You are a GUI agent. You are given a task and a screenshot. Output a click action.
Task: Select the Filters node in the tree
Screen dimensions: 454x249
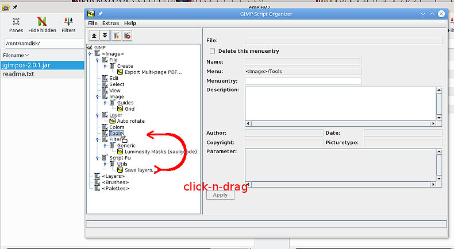point(116,139)
